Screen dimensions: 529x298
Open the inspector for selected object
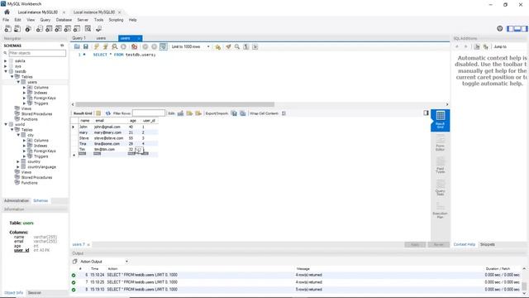[x=28, y=29]
